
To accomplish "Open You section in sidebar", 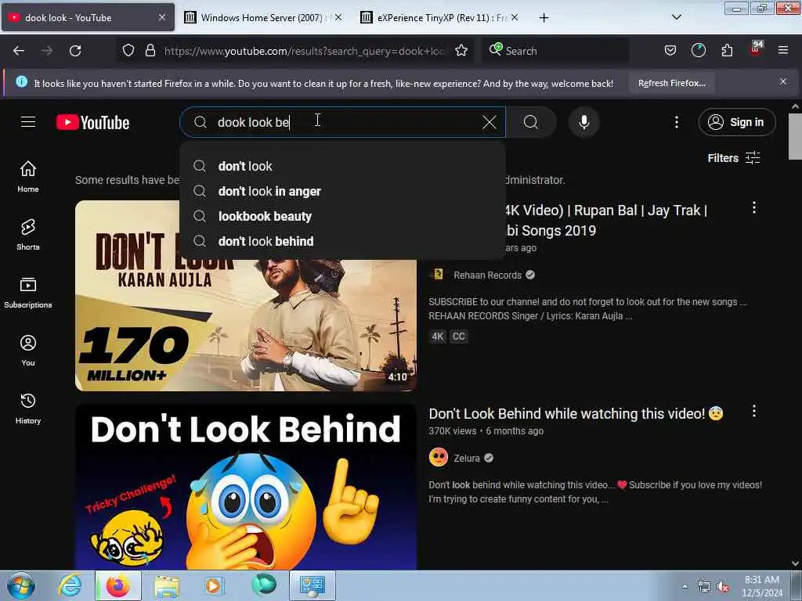I will pos(28,351).
